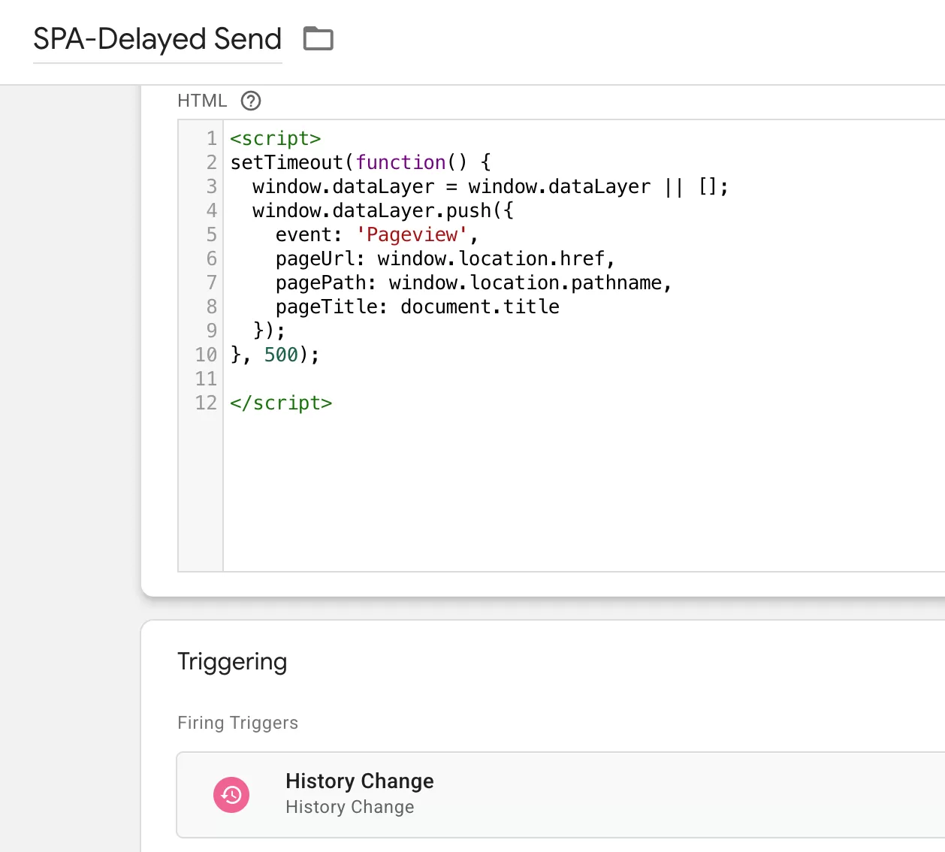Click the window.dataLayer.push({ line
This screenshot has width=945, height=852.
tap(383, 210)
